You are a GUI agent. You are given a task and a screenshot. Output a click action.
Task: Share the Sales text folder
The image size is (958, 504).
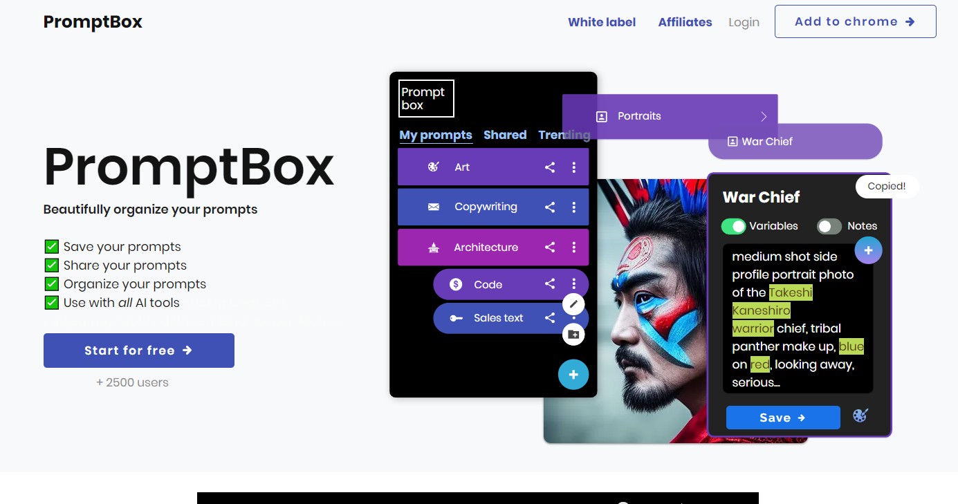[x=550, y=318]
